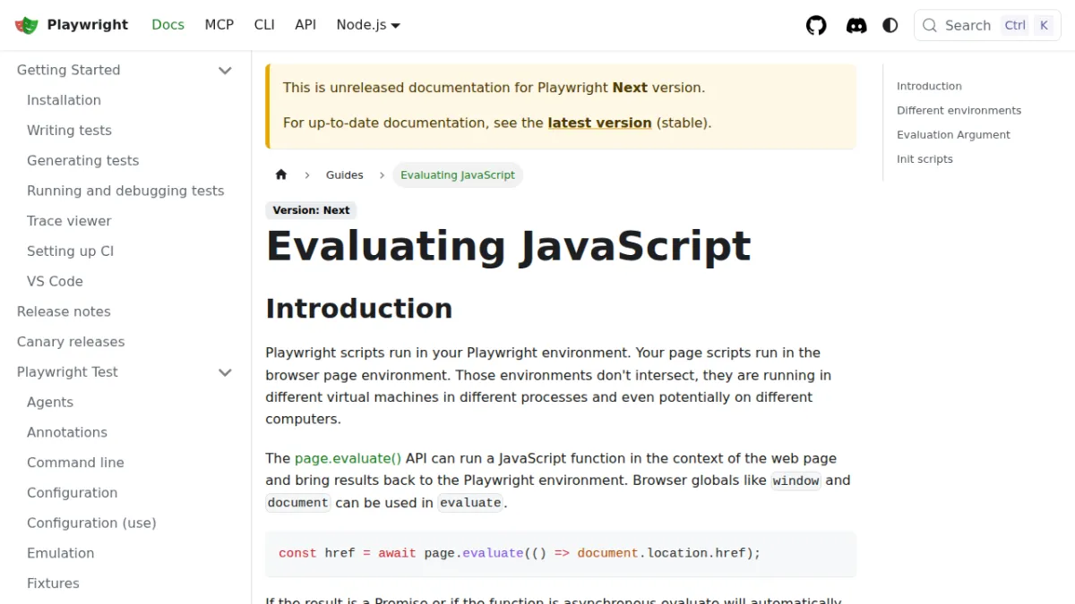Image resolution: width=1075 pixels, height=604 pixels.
Task: Go to home via breadcrumb house icon
Action: (281, 174)
